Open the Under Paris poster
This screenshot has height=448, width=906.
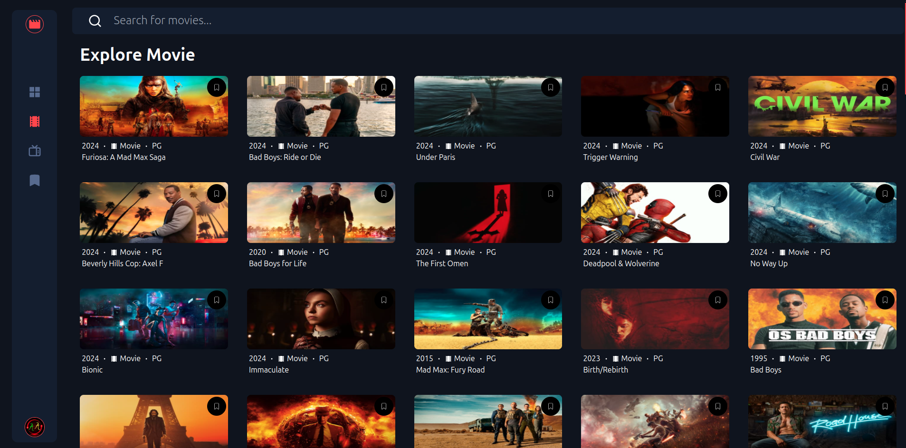point(488,106)
